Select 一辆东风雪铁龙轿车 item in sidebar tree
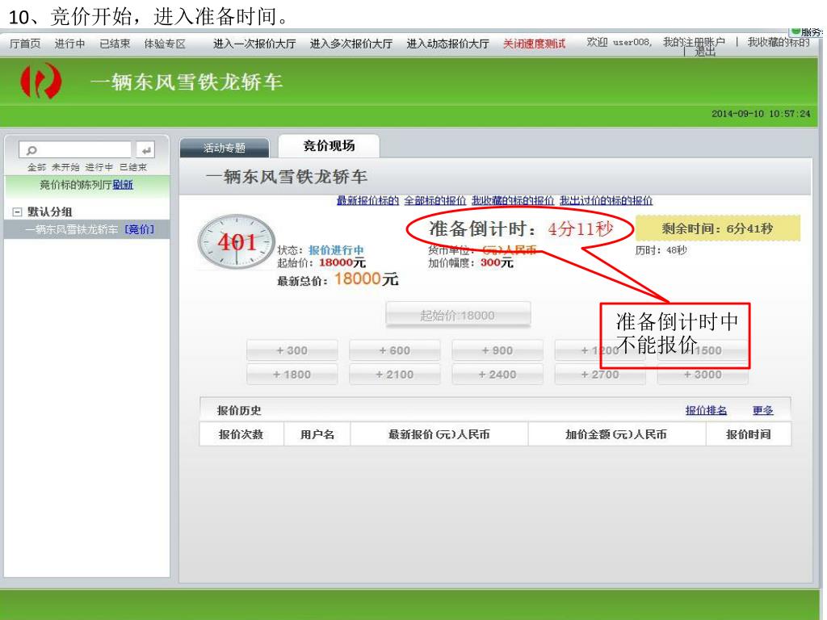827x620 pixels. [x=71, y=229]
